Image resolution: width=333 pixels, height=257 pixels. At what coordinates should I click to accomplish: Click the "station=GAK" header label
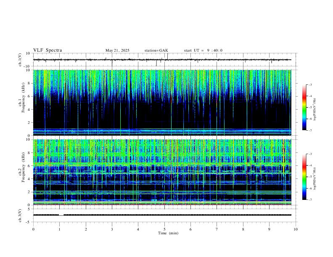156,50
